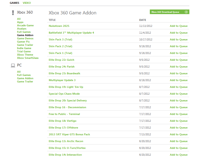Add Elite Drop 16 - Decommission to queue
Image resolution: width=204 pixels, height=157 pixels.
click(x=179, y=107)
